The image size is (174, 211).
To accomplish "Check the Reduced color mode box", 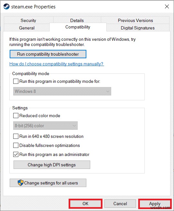I will [16, 116].
